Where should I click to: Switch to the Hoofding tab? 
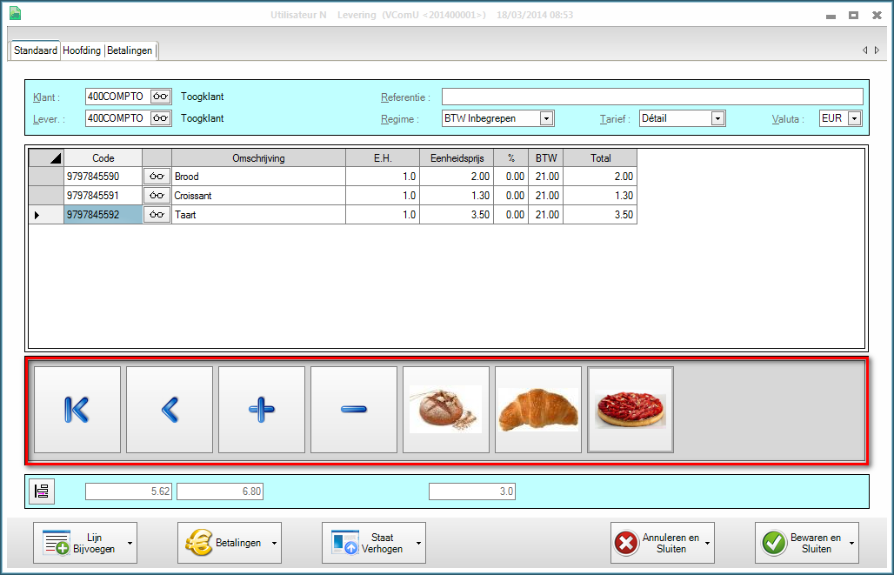(x=82, y=50)
